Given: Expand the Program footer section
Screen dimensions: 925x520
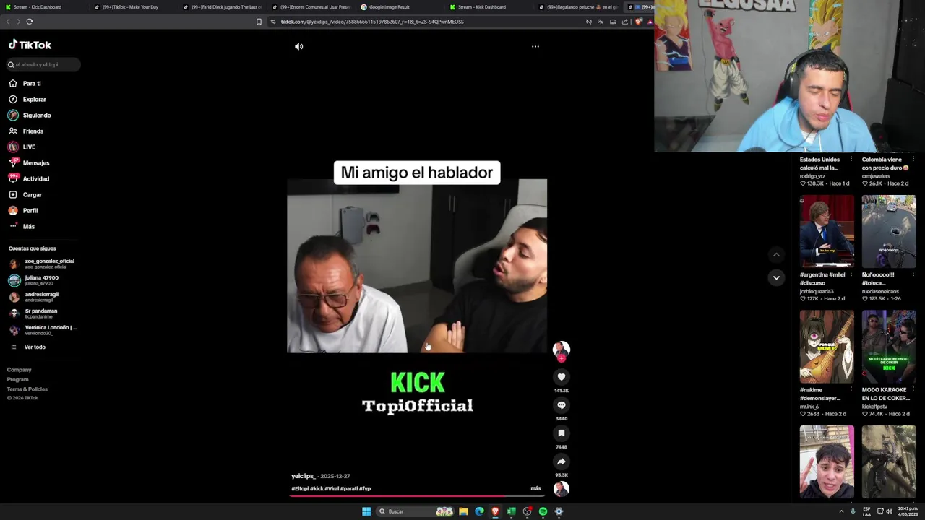Looking at the screenshot, I should point(18,379).
